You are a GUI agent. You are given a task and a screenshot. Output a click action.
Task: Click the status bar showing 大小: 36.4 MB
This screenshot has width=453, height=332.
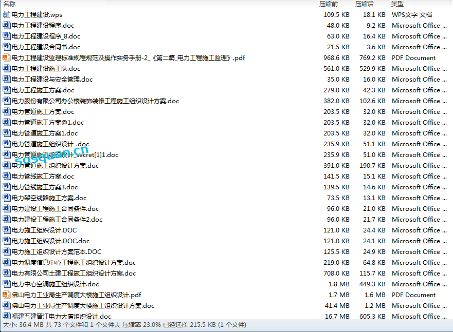point(124,325)
